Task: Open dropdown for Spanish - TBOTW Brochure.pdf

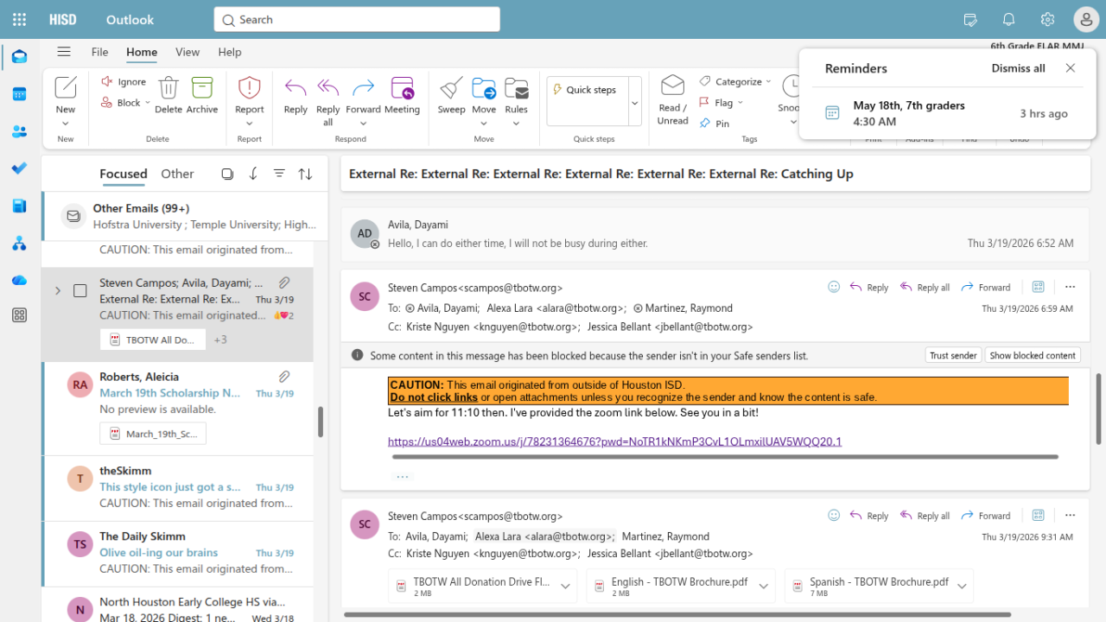Action: pos(962,586)
